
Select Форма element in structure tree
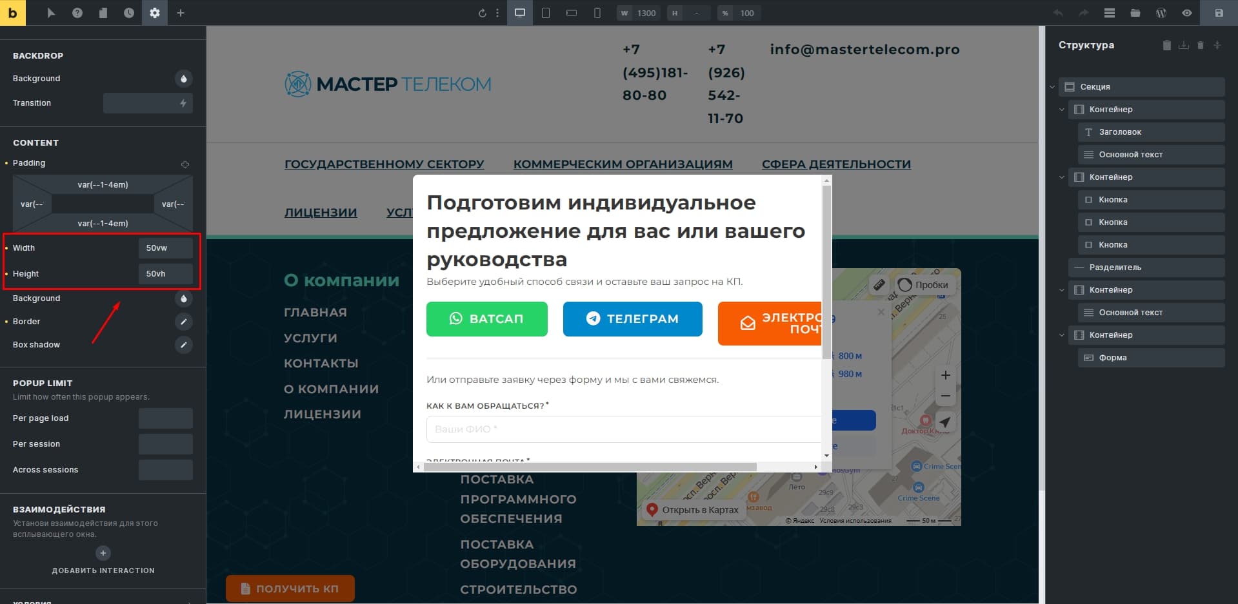(x=1152, y=358)
